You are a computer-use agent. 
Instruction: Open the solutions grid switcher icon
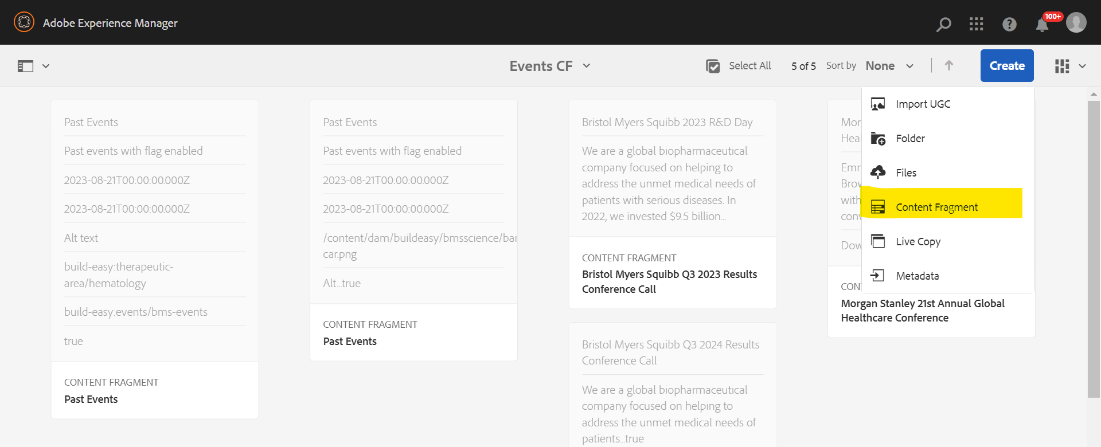tap(976, 23)
